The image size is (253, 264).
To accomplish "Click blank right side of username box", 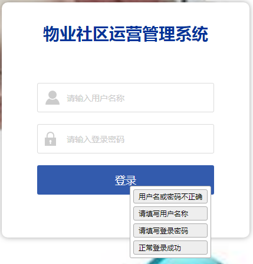I will point(173,98).
